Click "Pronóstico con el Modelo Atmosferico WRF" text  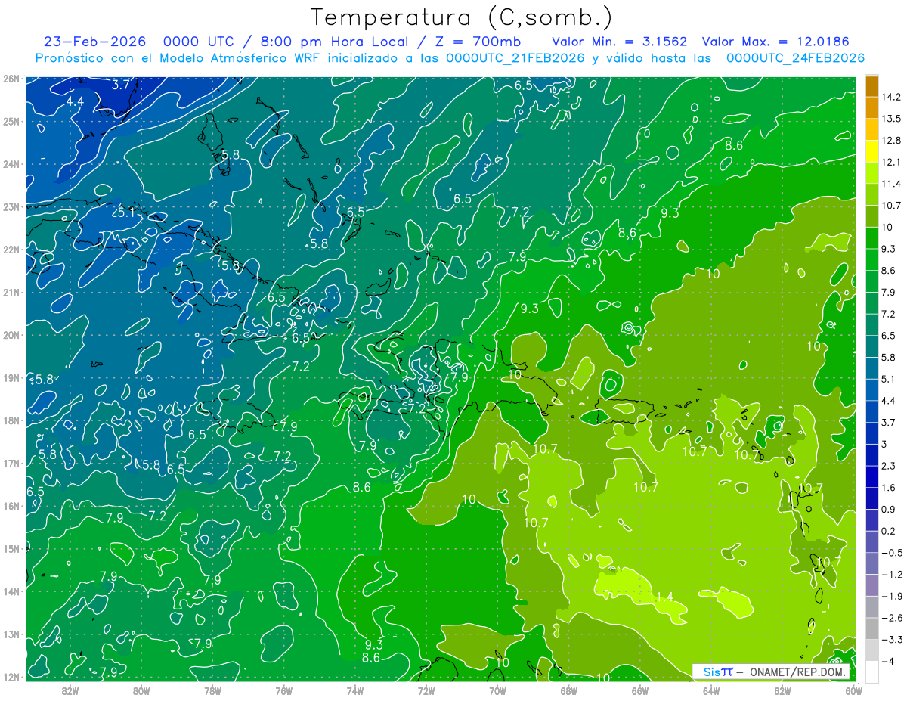coord(179,58)
